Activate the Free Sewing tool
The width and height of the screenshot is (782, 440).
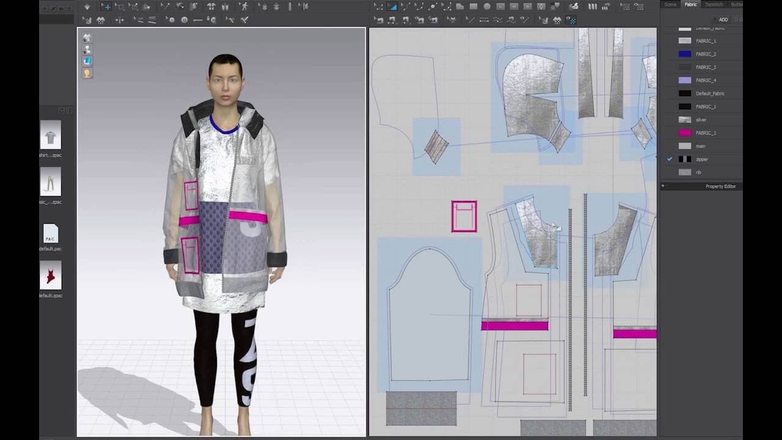(497, 20)
